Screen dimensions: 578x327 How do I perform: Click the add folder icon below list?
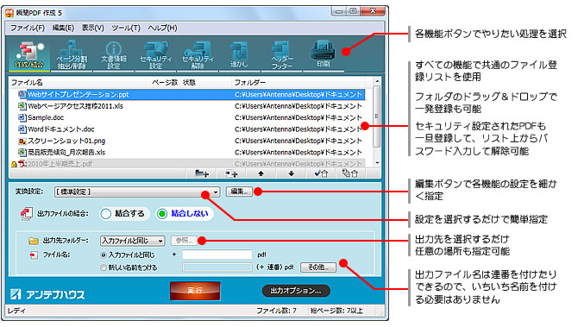pyautogui.click(x=202, y=173)
